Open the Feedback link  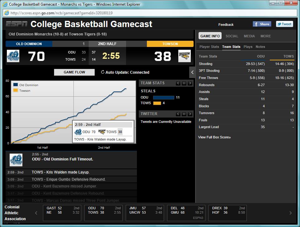(x=226, y=25)
